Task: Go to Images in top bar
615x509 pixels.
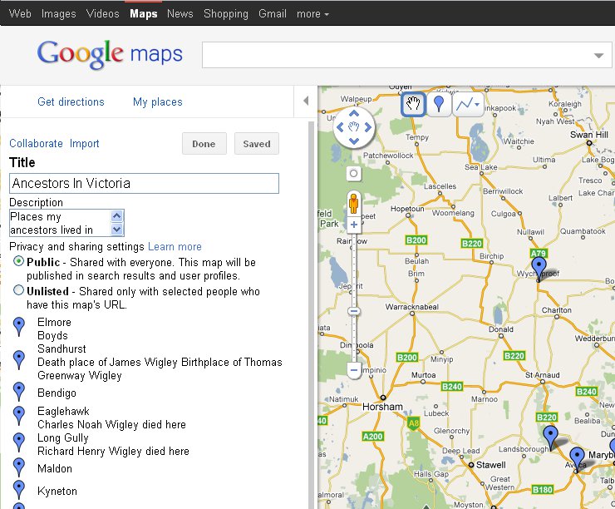Action: click(x=59, y=13)
